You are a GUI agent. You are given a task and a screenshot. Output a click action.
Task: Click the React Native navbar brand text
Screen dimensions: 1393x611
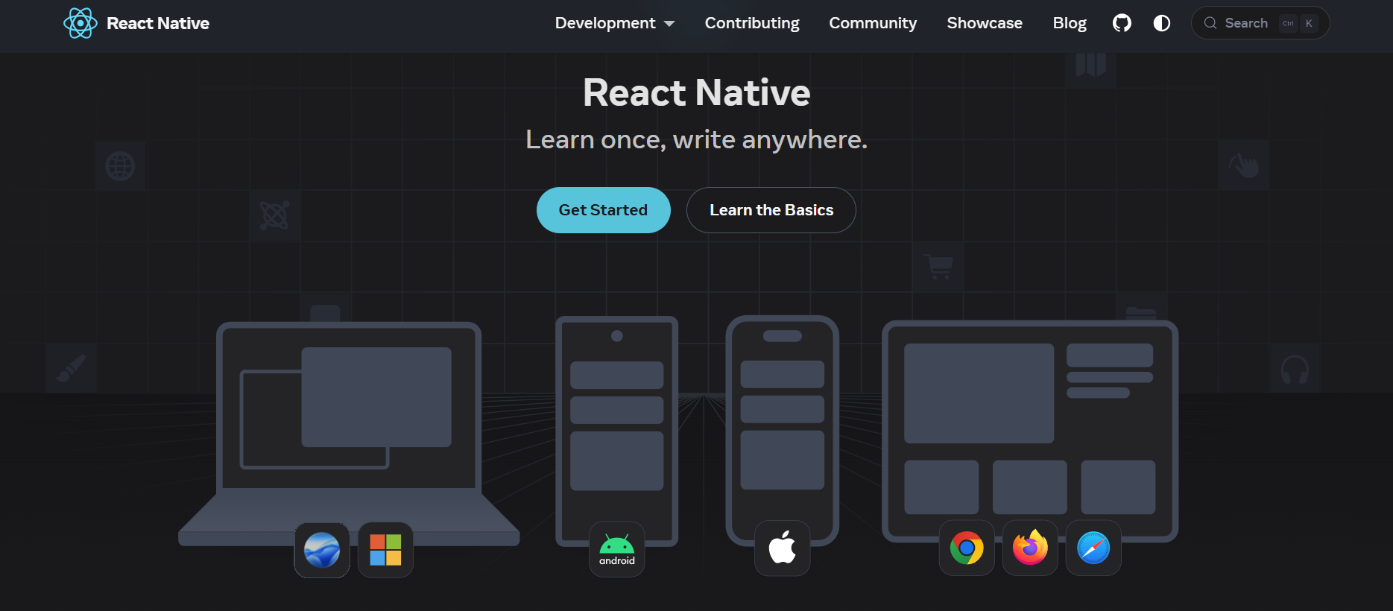click(158, 23)
